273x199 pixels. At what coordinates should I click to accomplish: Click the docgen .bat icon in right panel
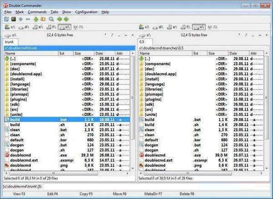tap(142, 145)
